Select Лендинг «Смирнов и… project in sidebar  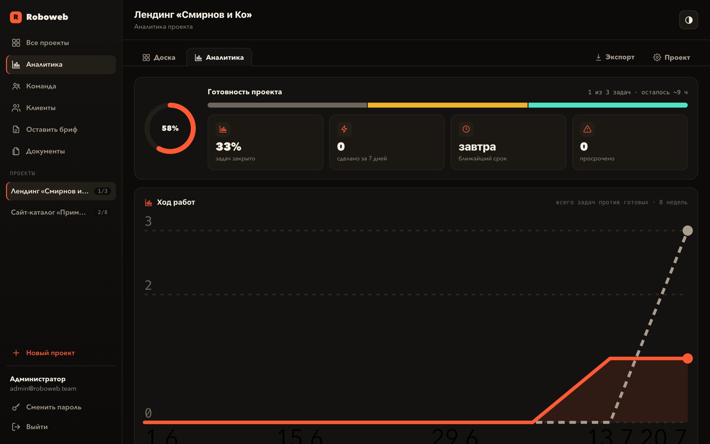point(61,191)
